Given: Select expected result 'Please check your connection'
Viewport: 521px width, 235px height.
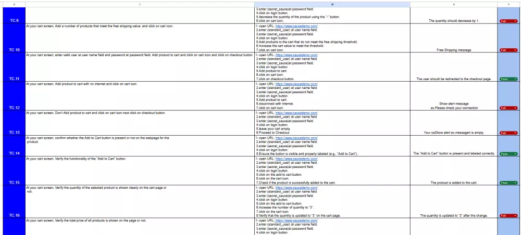Looking at the screenshot, I should click(x=454, y=96).
